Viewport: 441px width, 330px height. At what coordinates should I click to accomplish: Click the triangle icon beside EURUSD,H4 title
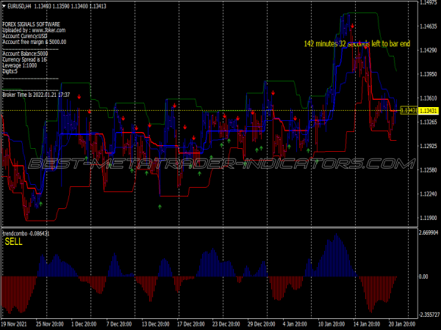4,7
